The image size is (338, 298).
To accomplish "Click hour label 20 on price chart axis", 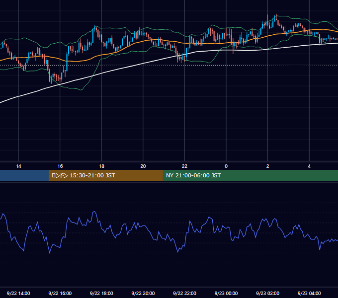I will [x=143, y=166].
